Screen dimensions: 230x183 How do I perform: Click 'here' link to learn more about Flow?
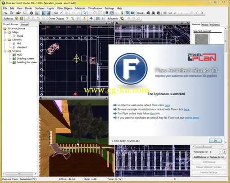pyautogui.click(x=167, y=105)
